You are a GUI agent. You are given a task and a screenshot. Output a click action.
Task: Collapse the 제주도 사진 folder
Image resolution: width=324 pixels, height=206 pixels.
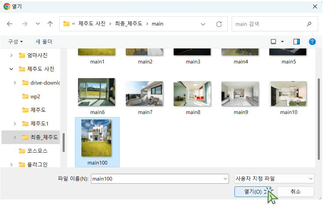tap(11, 69)
